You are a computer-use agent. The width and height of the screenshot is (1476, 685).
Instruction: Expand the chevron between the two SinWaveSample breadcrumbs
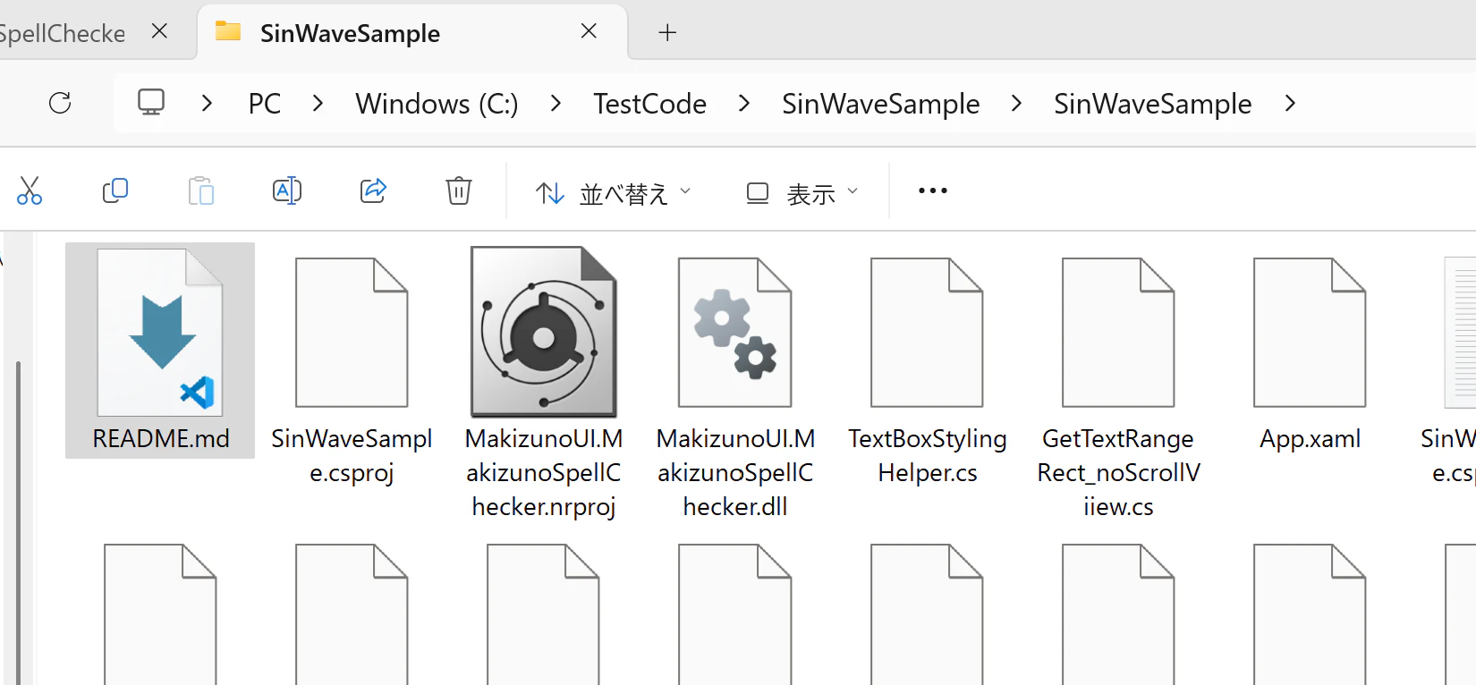1016,104
